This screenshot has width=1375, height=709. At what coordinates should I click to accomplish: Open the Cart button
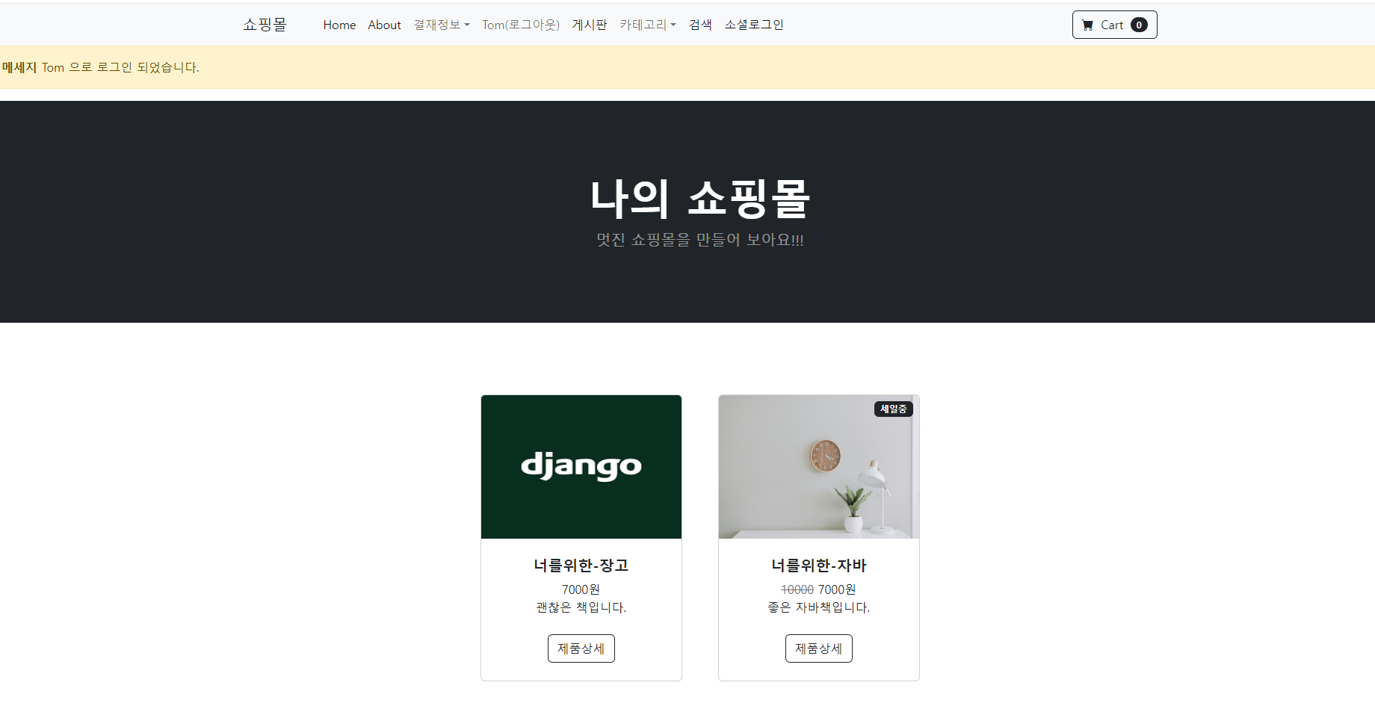pos(1114,25)
